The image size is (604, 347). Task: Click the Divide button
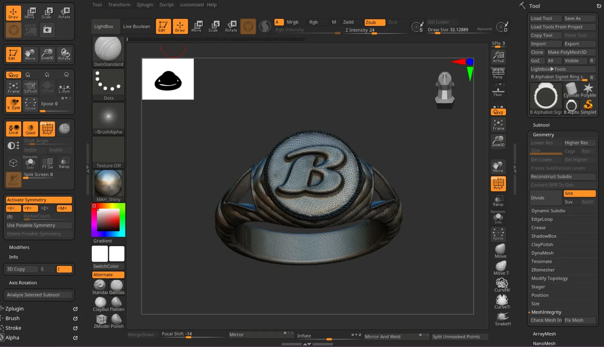(545, 198)
